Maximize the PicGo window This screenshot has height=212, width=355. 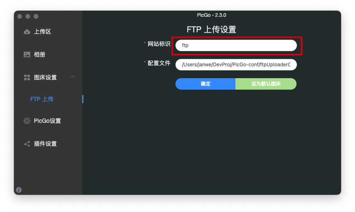(36, 16)
